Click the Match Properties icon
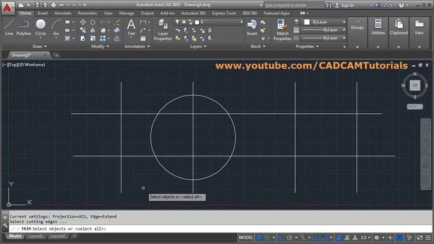The height and width of the screenshot is (244, 434). [282, 30]
